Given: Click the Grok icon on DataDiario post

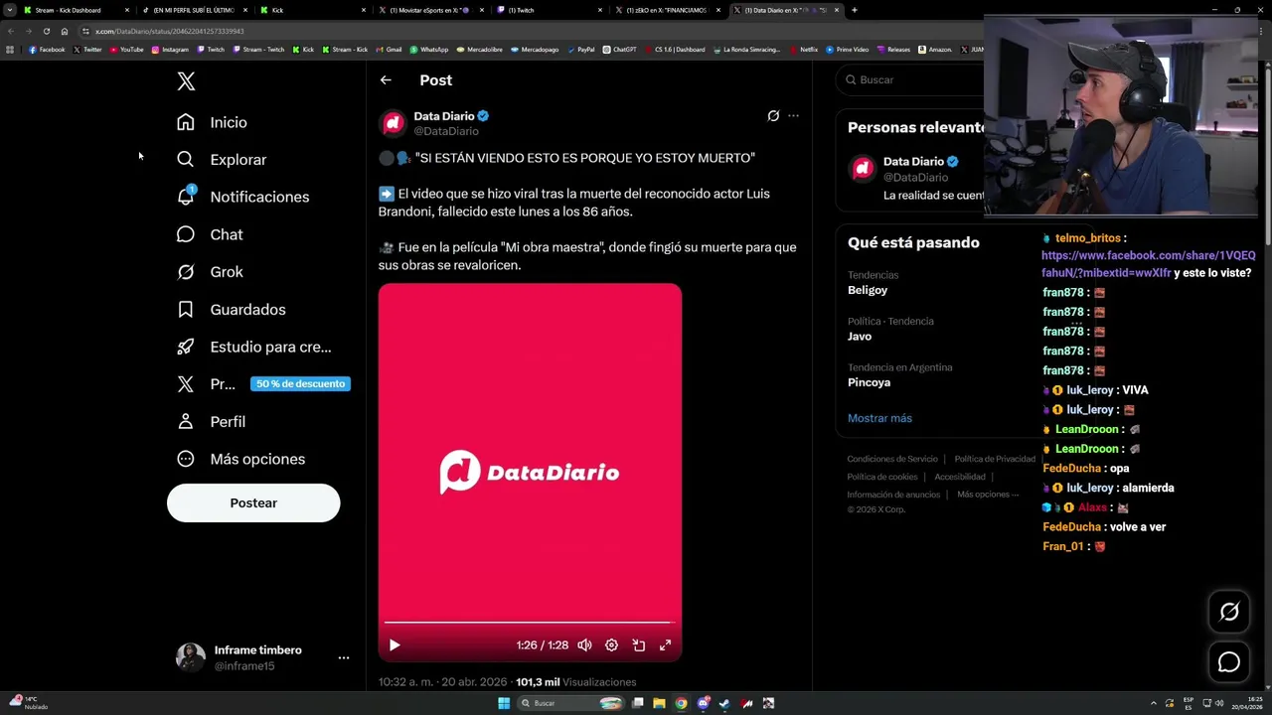Looking at the screenshot, I should coord(773,116).
